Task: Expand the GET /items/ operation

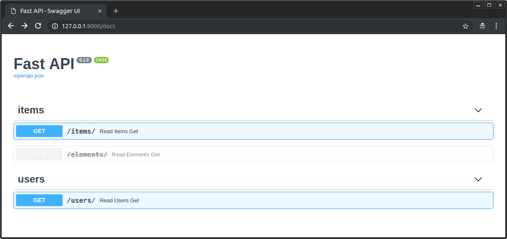Action: (x=254, y=131)
